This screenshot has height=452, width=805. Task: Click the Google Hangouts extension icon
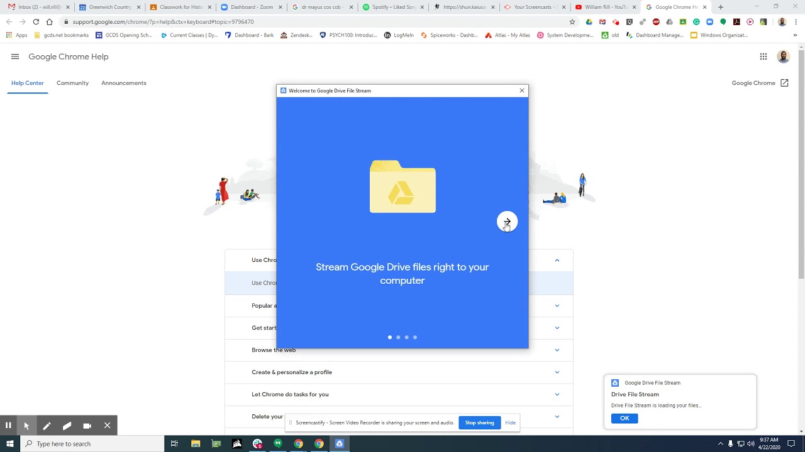pyautogui.click(x=723, y=21)
